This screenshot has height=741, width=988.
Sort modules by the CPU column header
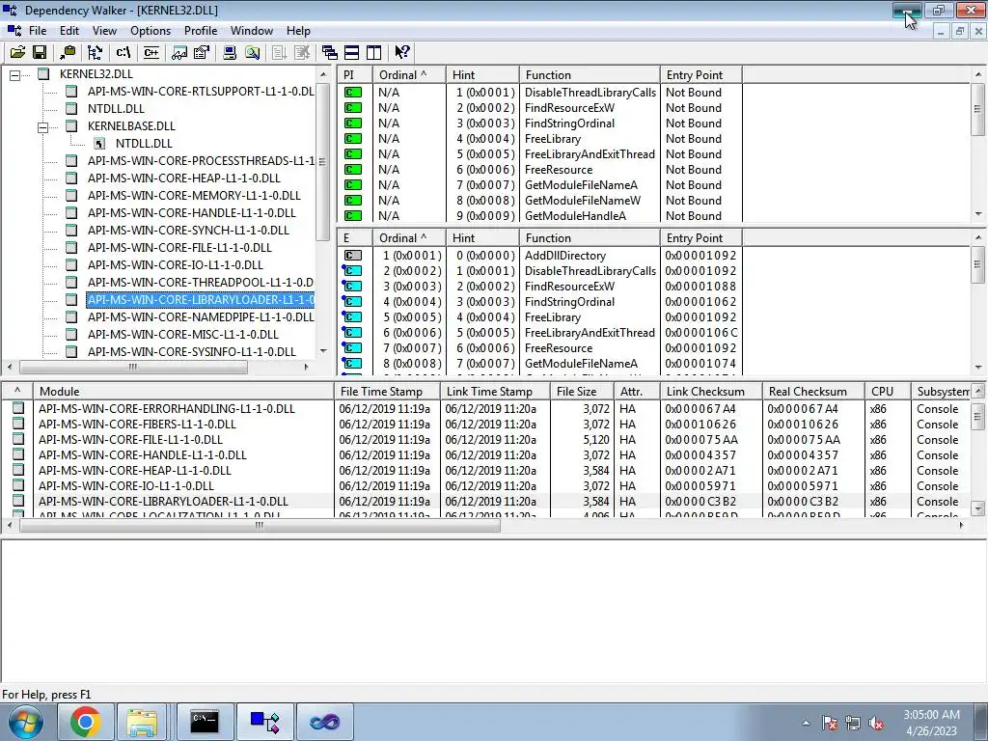click(889, 392)
